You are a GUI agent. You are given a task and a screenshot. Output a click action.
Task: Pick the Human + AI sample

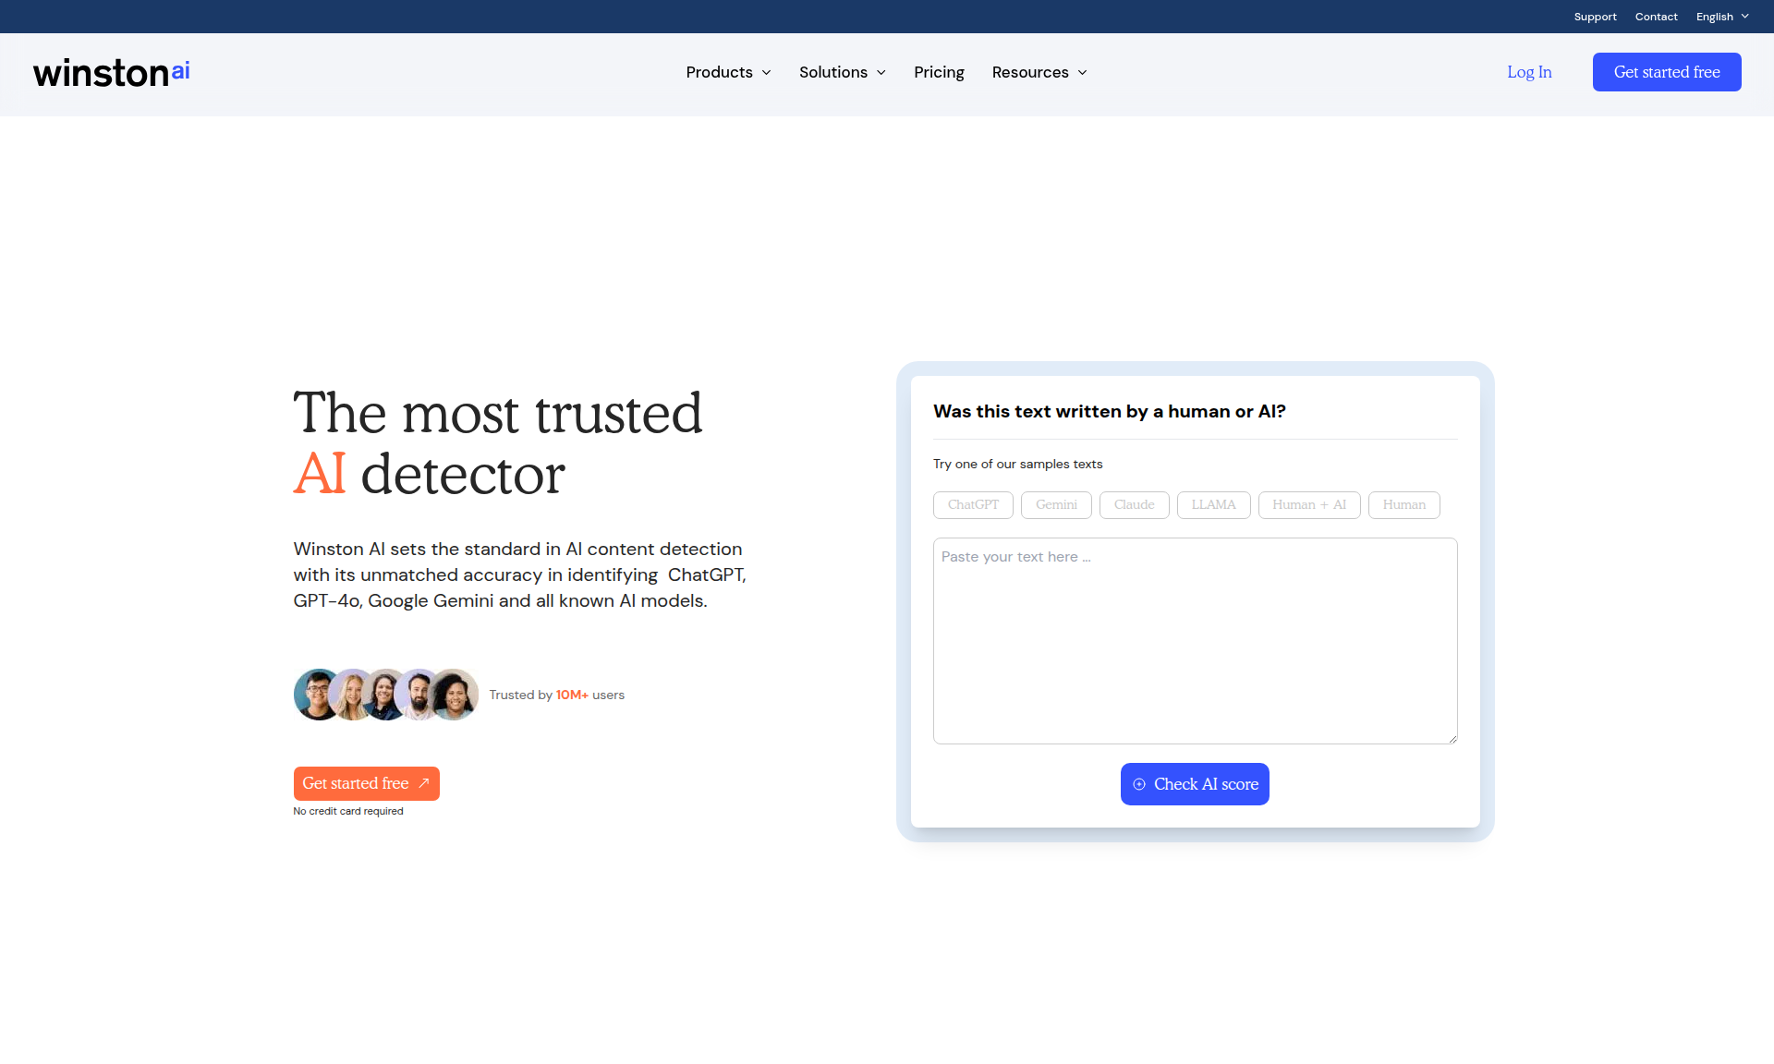click(1308, 505)
